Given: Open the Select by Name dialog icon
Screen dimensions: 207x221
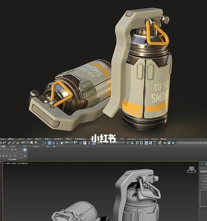Looking at the screenshot, I should [36, 143].
